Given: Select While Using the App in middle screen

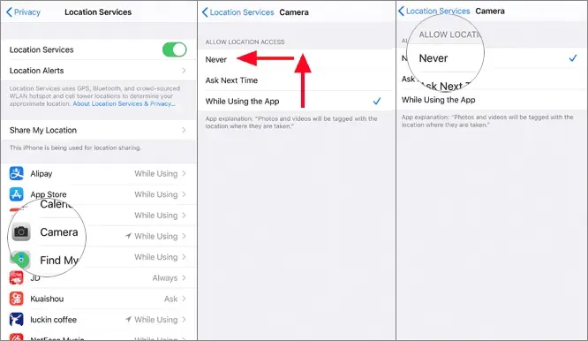Looking at the screenshot, I should click(295, 101).
